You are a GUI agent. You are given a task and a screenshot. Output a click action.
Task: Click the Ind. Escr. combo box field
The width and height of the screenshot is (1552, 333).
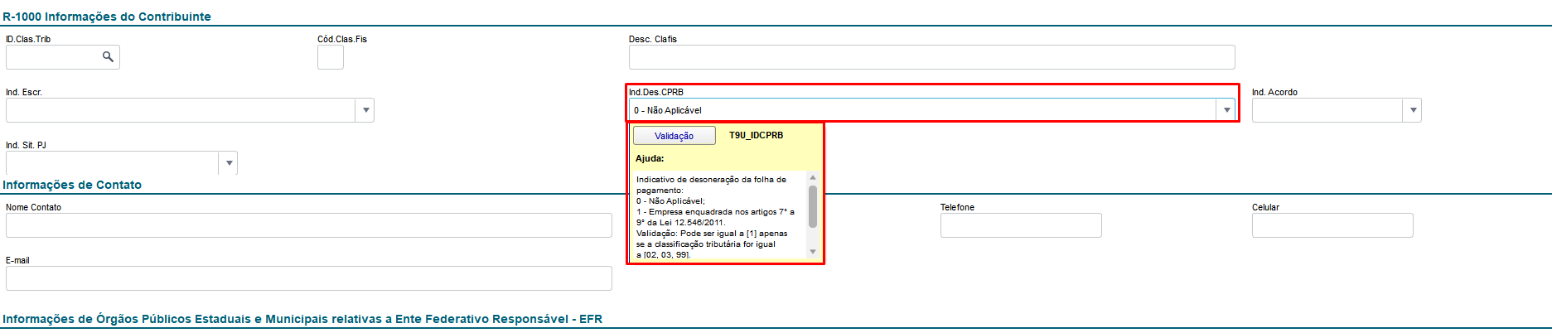pos(190,110)
